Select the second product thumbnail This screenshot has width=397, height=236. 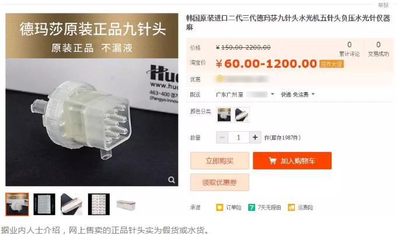pyautogui.click(x=44, y=204)
